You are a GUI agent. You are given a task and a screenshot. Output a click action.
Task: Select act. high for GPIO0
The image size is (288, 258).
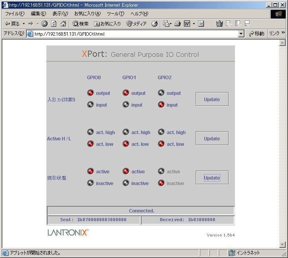(90, 132)
